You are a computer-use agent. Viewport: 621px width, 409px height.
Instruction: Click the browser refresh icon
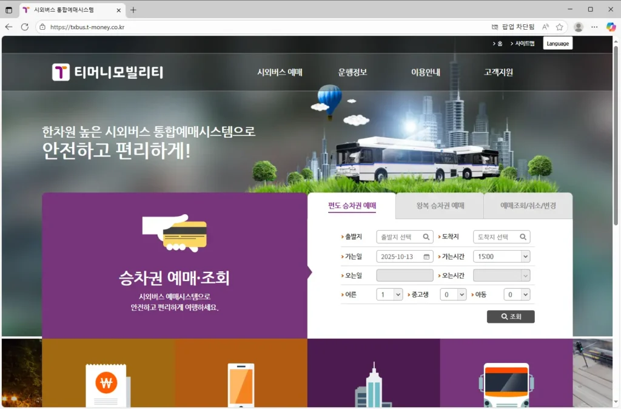24,27
